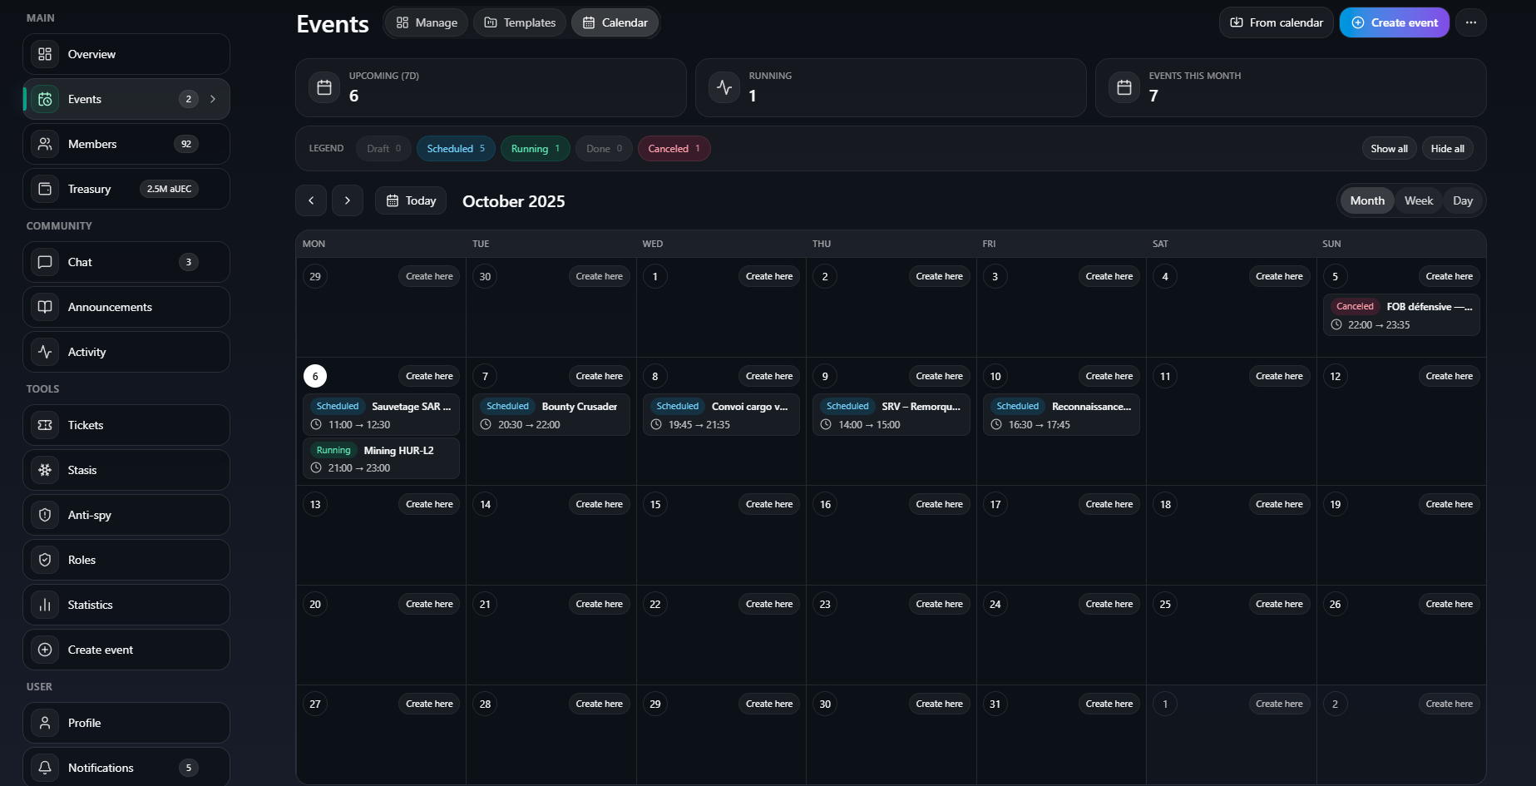
Task: Open the three-dot more options menu
Action: tap(1471, 22)
